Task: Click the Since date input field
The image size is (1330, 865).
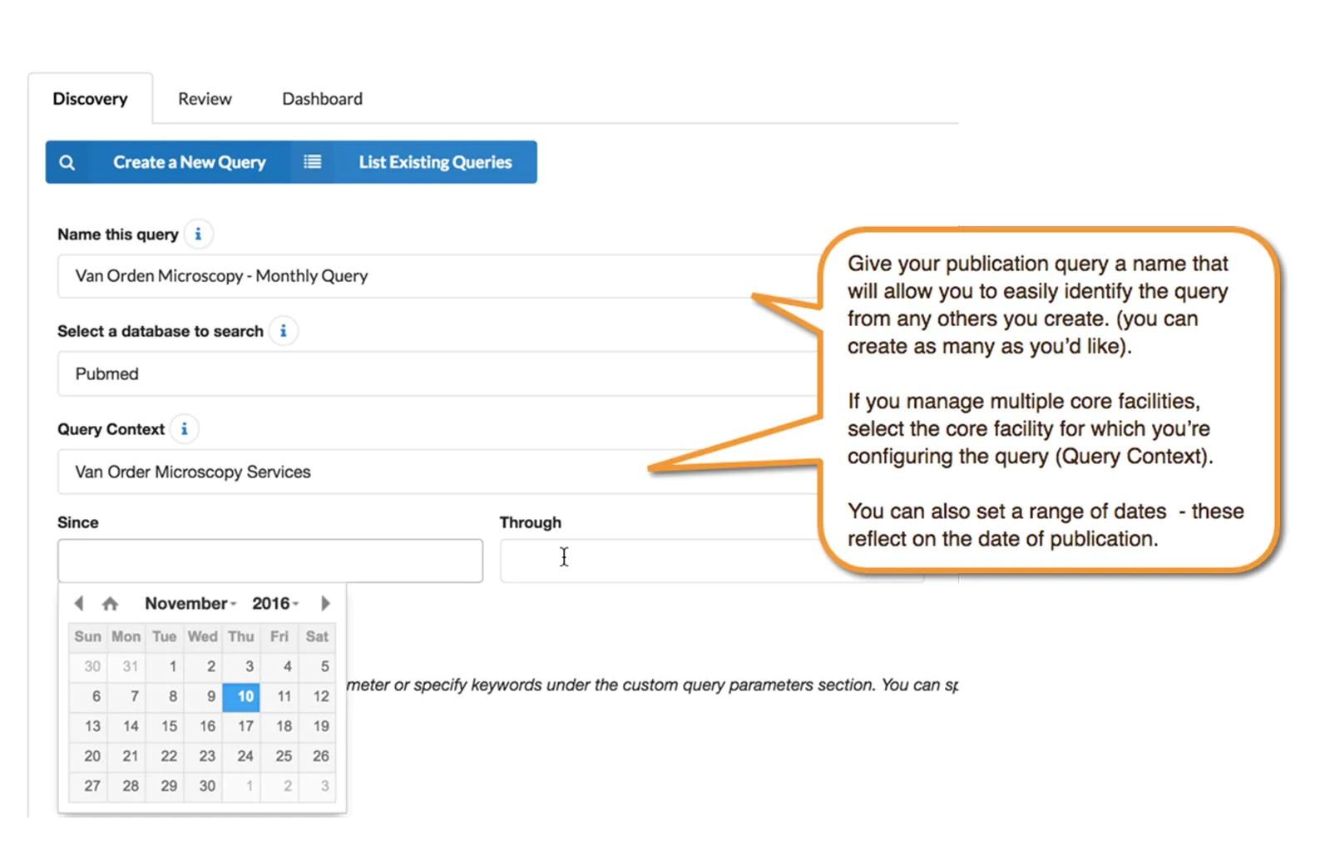Action: 269,561
